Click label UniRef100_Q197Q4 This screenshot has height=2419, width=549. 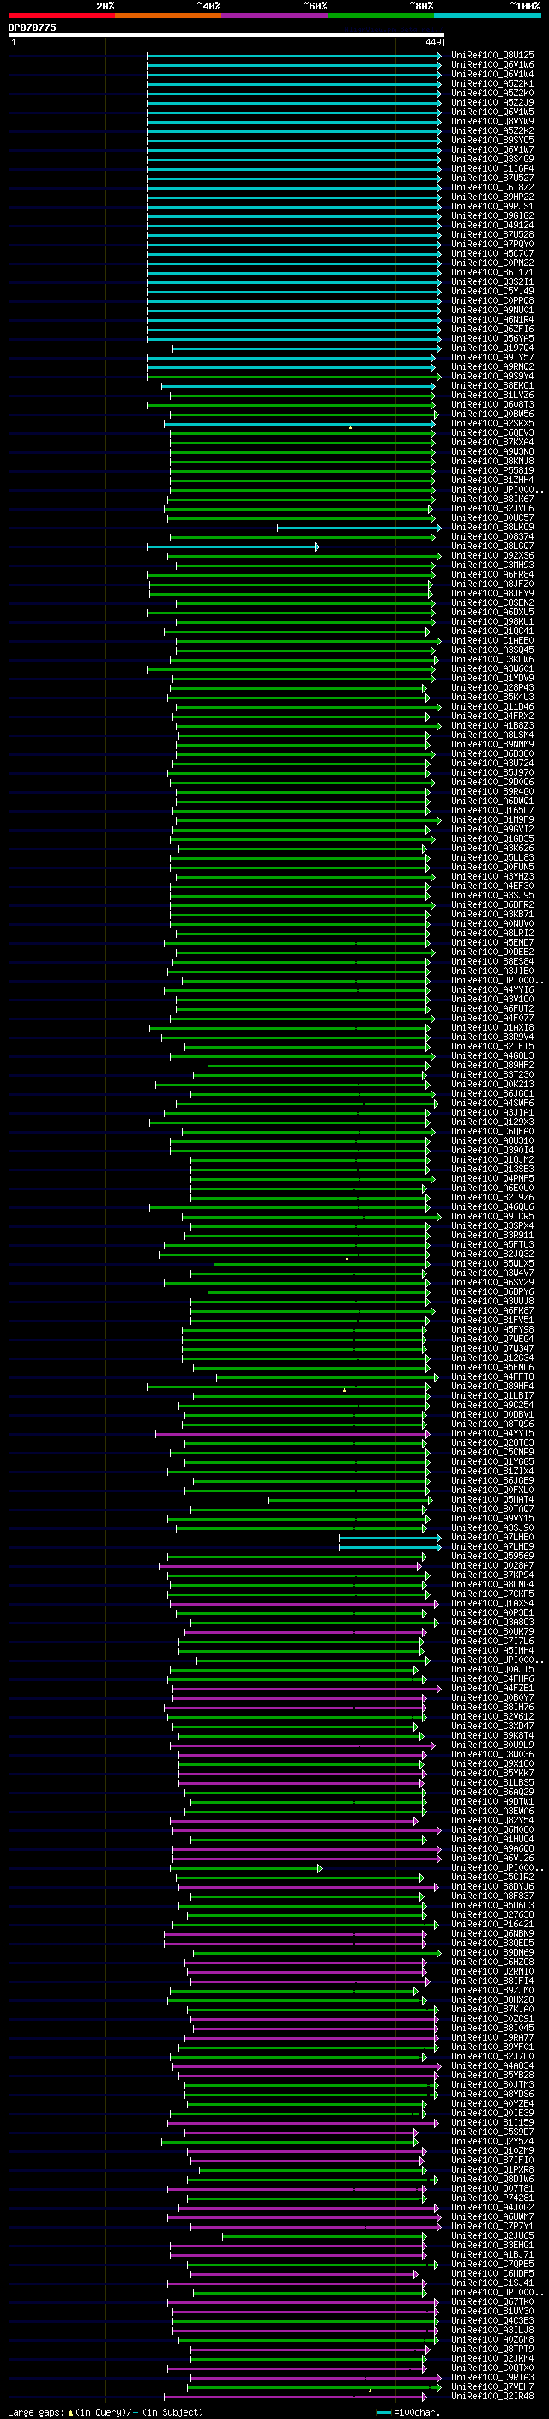(492, 348)
